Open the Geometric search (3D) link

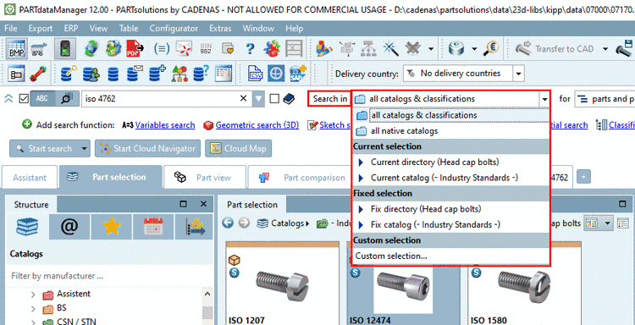pyautogui.click(x=257, y=125)
